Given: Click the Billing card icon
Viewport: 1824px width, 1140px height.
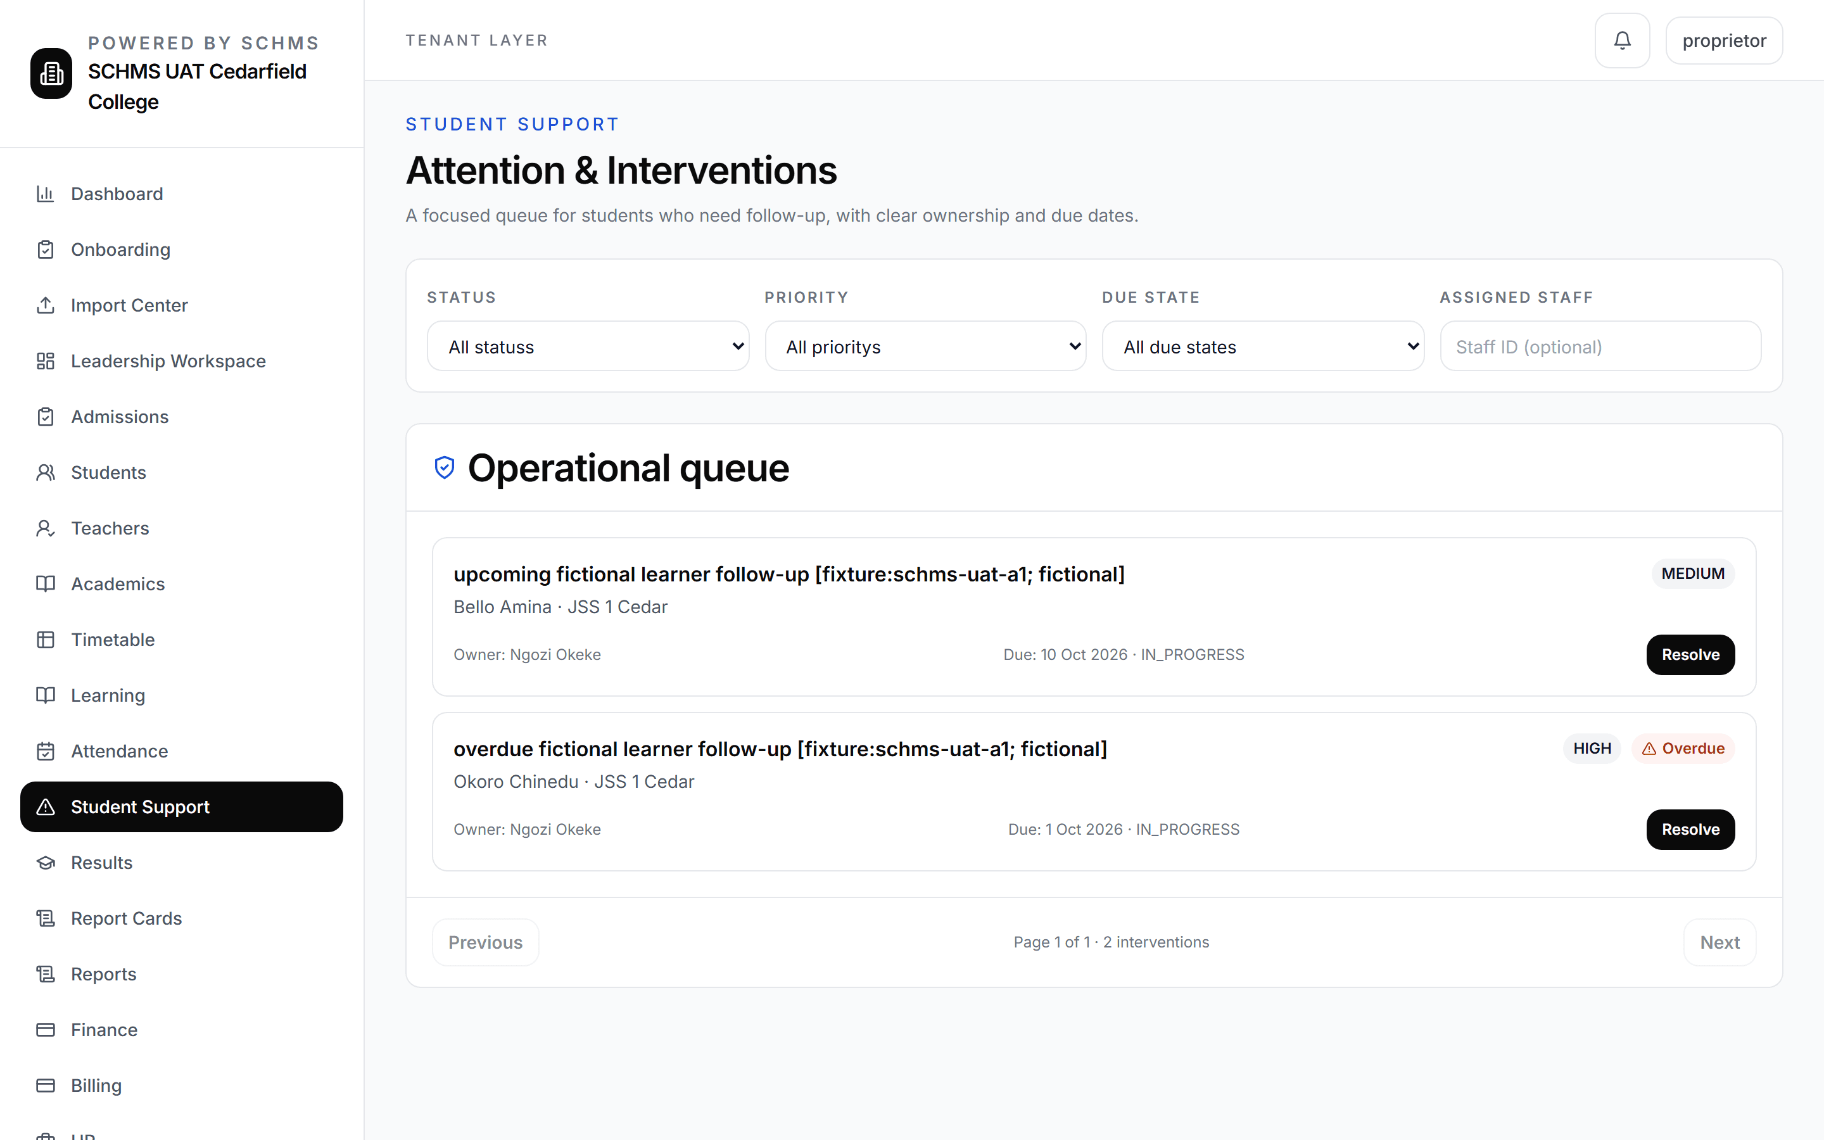Looking at the screenshot, I should pyautogui.click(x=46, y=1086).
